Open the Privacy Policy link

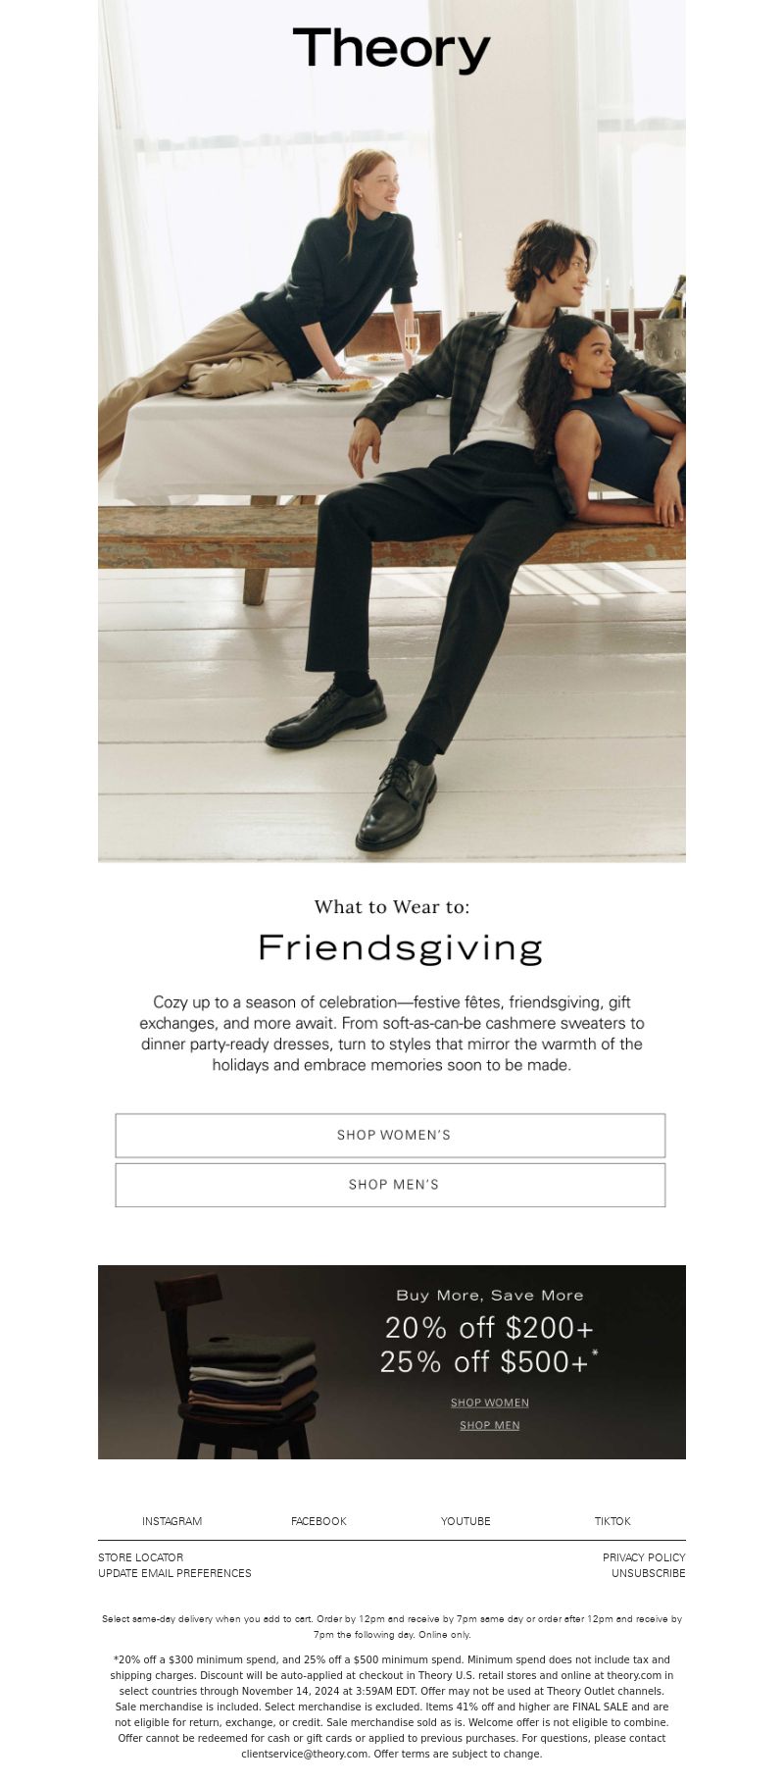click(x=644, y=1557)
